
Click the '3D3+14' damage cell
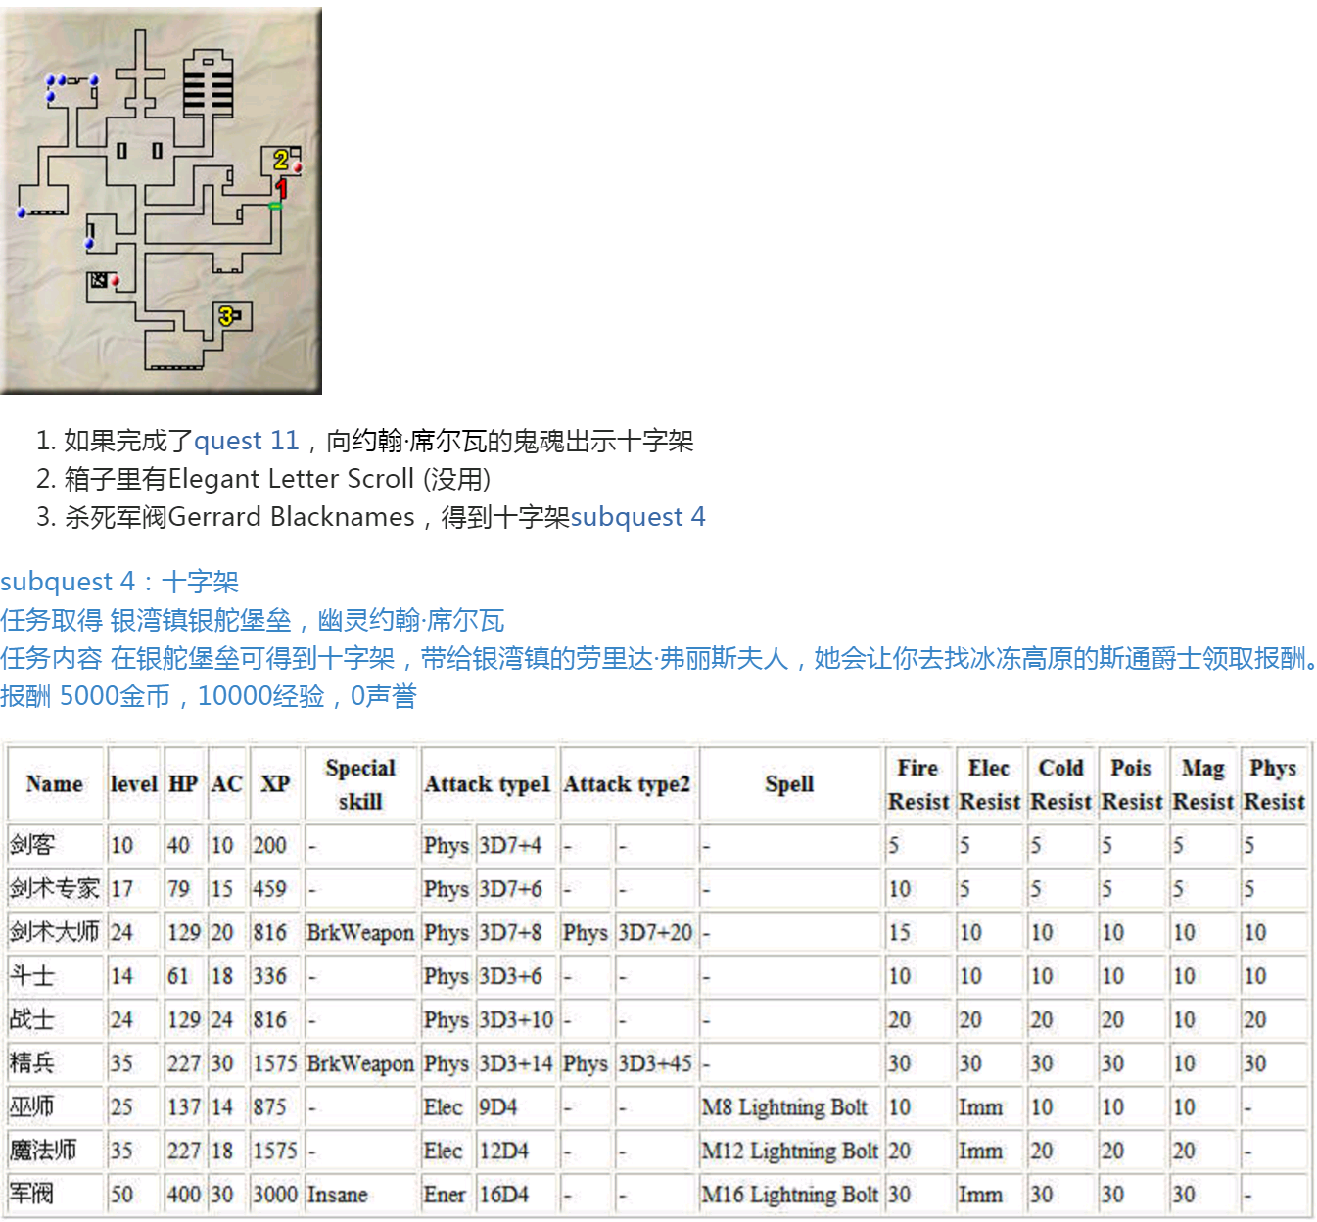click(516, 1063)
